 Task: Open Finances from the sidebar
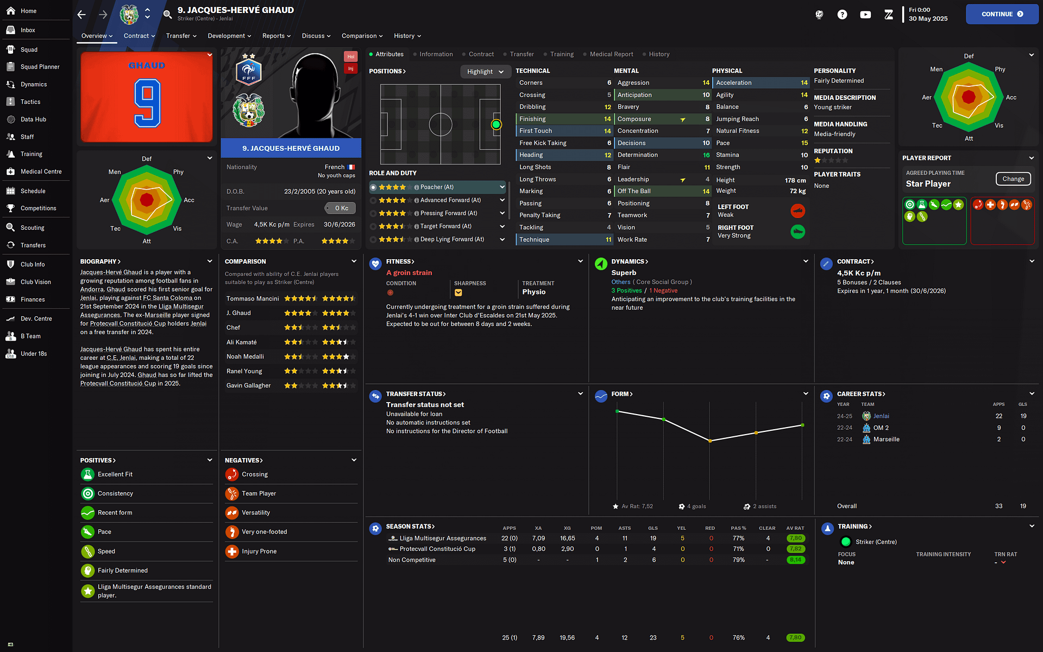[33, 299]
